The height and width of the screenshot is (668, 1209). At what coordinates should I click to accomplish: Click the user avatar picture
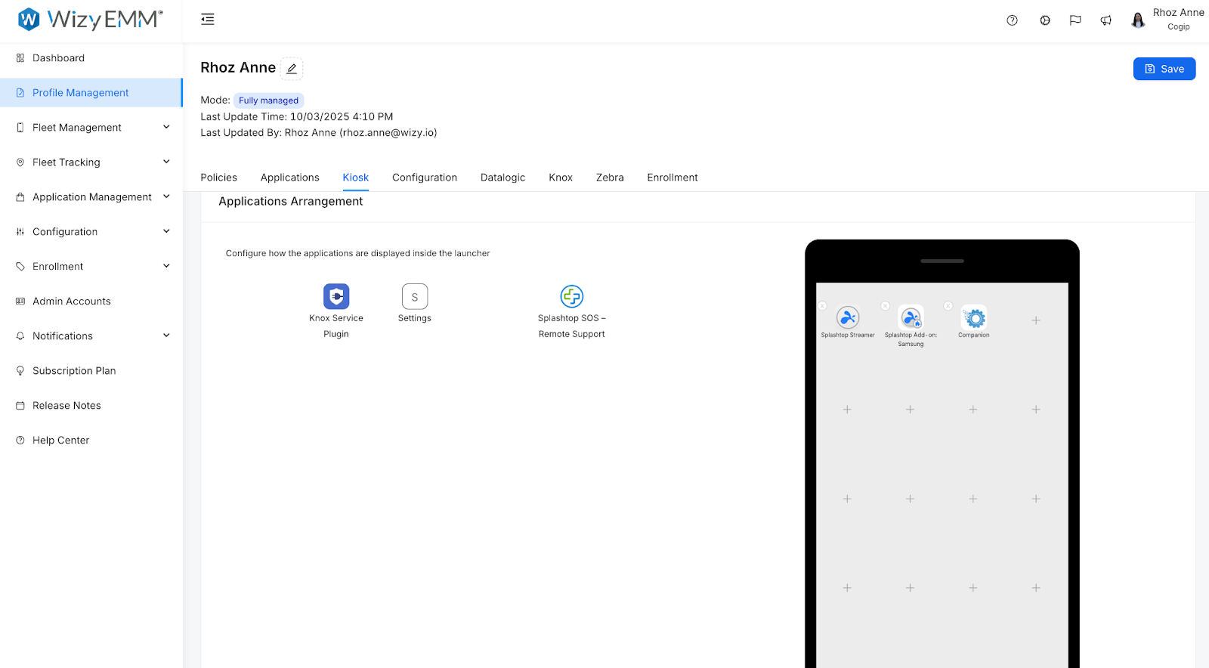coord(1138,20)
